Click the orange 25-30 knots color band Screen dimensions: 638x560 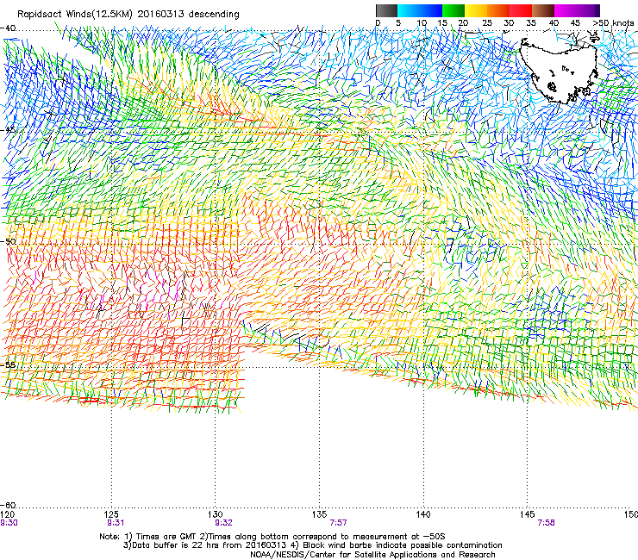tap(498, 10)
